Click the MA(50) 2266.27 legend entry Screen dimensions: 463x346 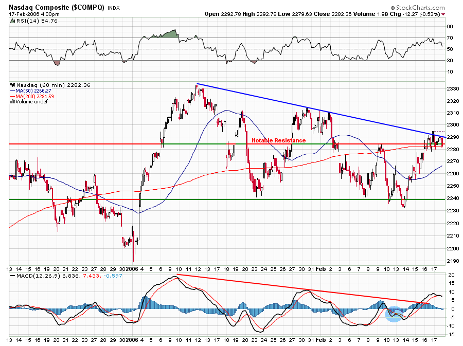coord(33,91)
